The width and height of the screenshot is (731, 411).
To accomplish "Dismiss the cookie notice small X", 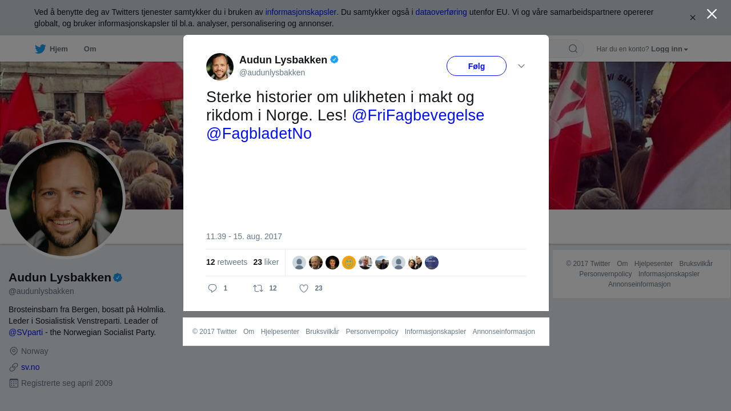I will (x=693, y=18).
